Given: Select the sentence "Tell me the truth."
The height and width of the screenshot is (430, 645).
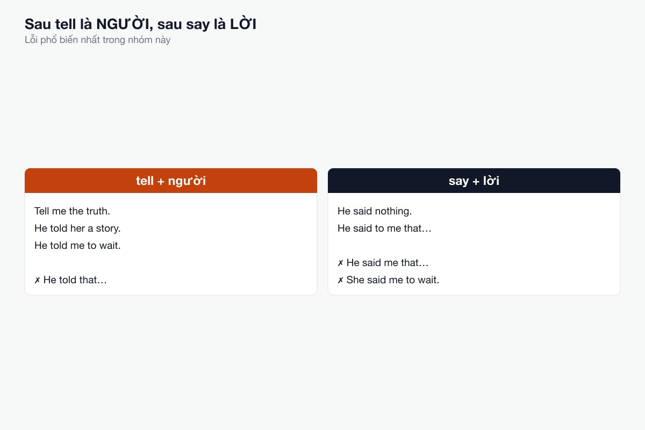Looking at the screenshot, I should point(72,211).
